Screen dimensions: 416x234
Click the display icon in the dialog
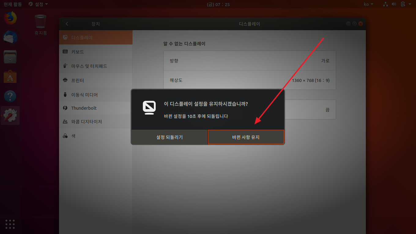coord(149,108)
